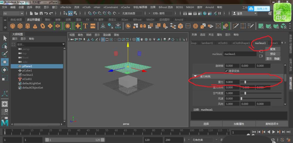Open the nCloth menu
The image size is (293, 143).
point(86,7)
